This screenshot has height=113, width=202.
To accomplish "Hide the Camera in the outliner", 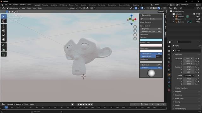I will (x=197, y=17).
